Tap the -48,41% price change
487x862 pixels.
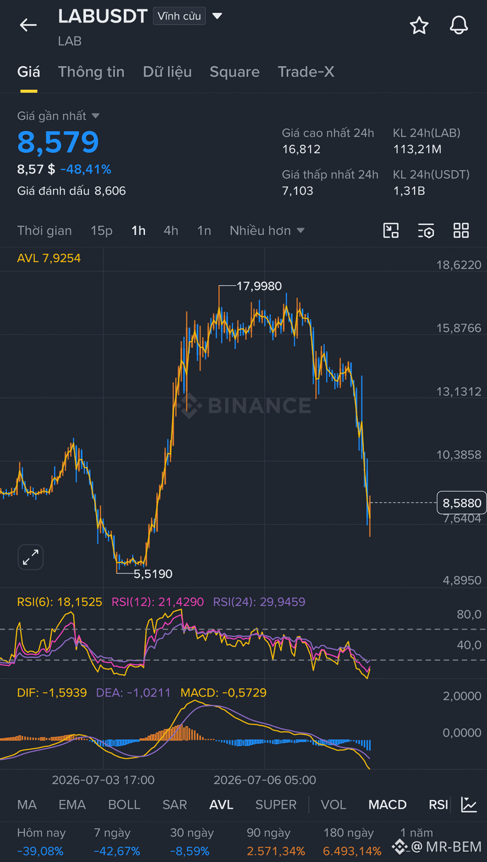[85, 169]
